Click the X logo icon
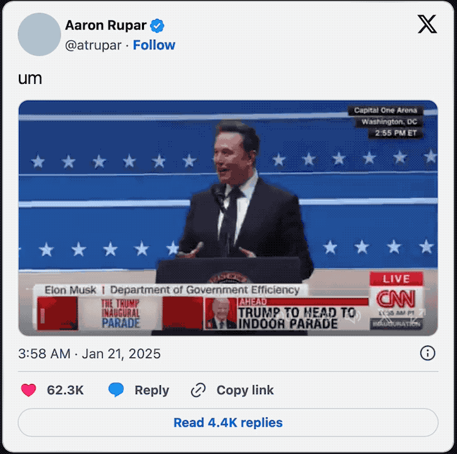 point(427,25)
